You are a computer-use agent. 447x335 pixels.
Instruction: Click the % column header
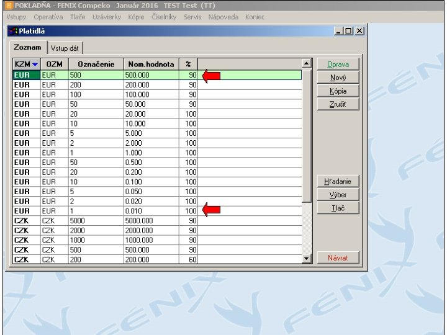tap(188, 65)
